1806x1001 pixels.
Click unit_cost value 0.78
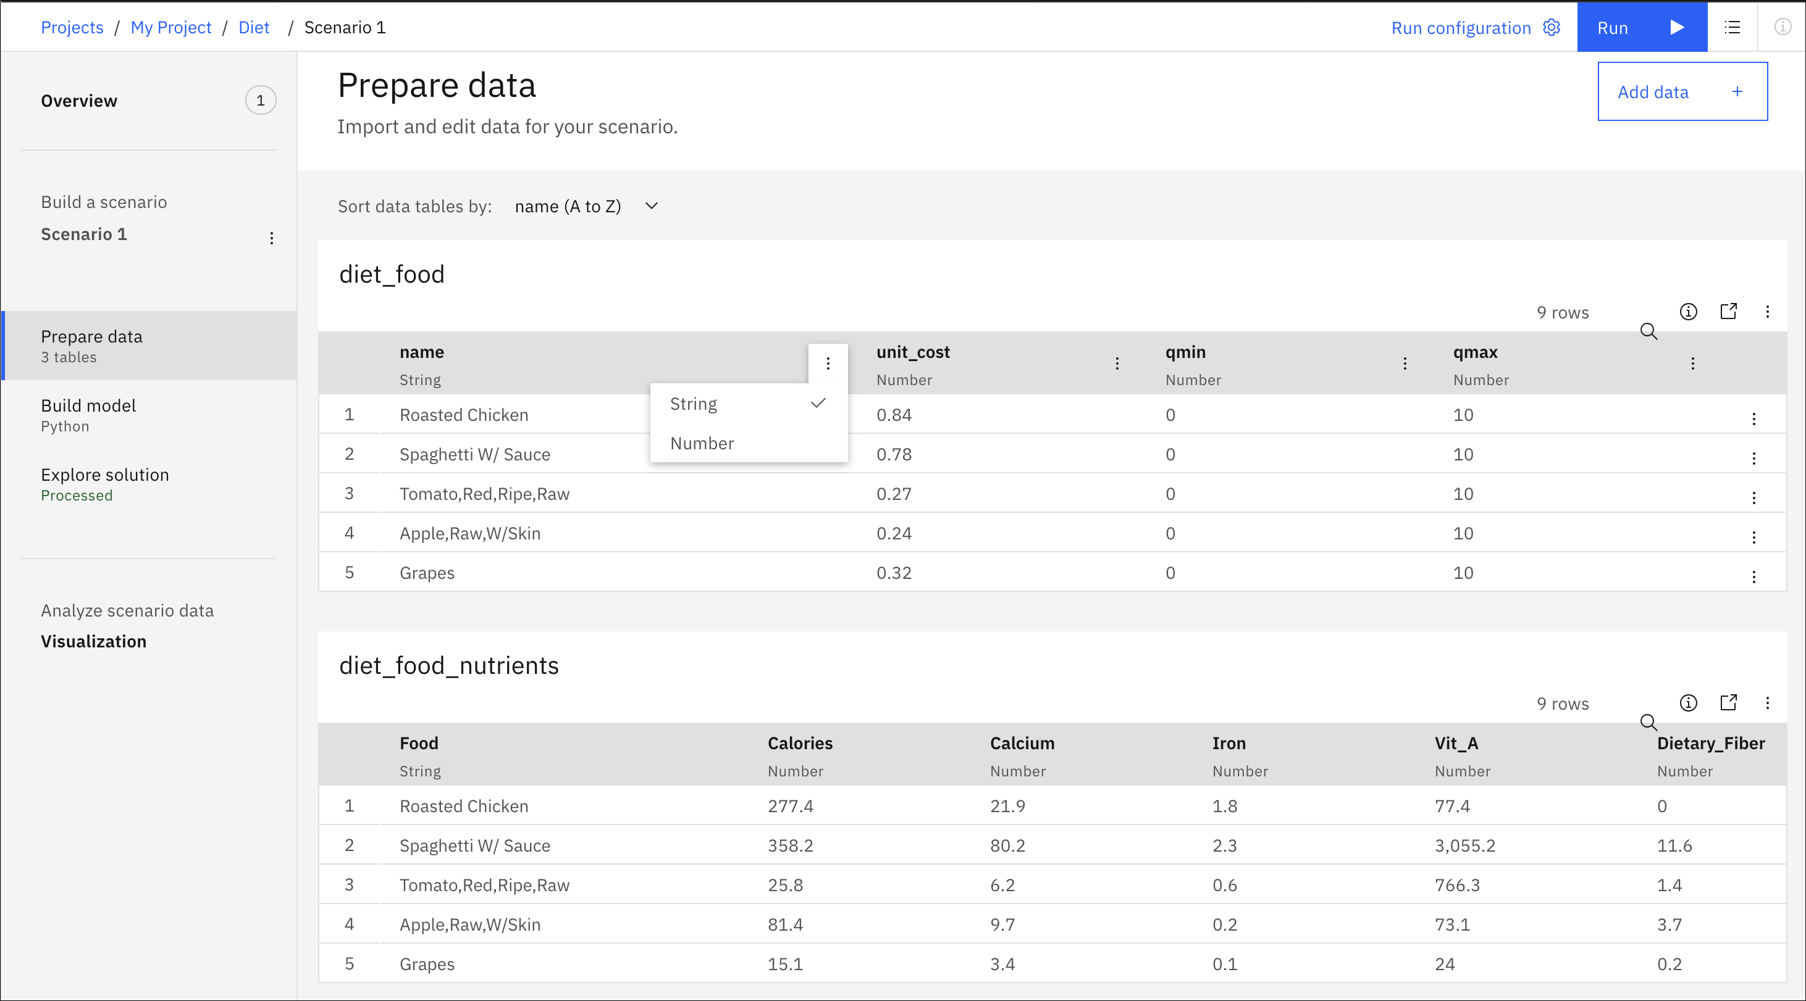click(894, 454)
